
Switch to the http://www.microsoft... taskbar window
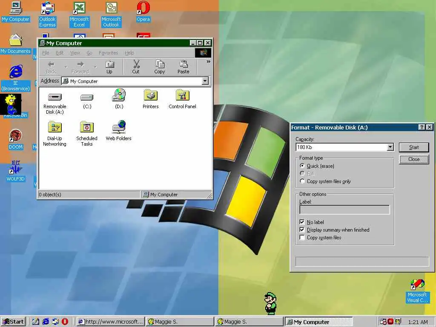click(110, 322)
